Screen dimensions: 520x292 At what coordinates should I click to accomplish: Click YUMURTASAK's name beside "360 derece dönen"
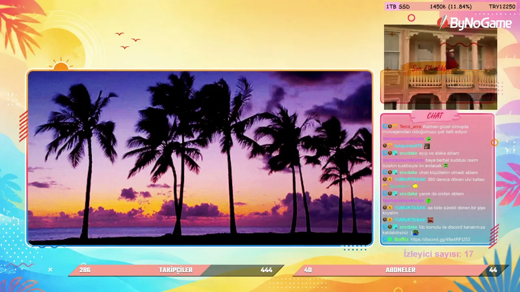(x=410, y=179)
